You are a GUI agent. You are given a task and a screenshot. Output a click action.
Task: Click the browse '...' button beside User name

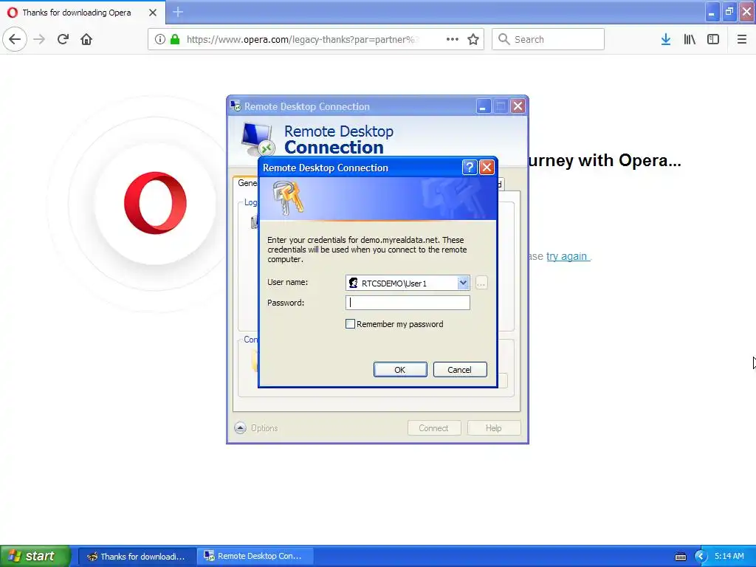pos(481,283)
